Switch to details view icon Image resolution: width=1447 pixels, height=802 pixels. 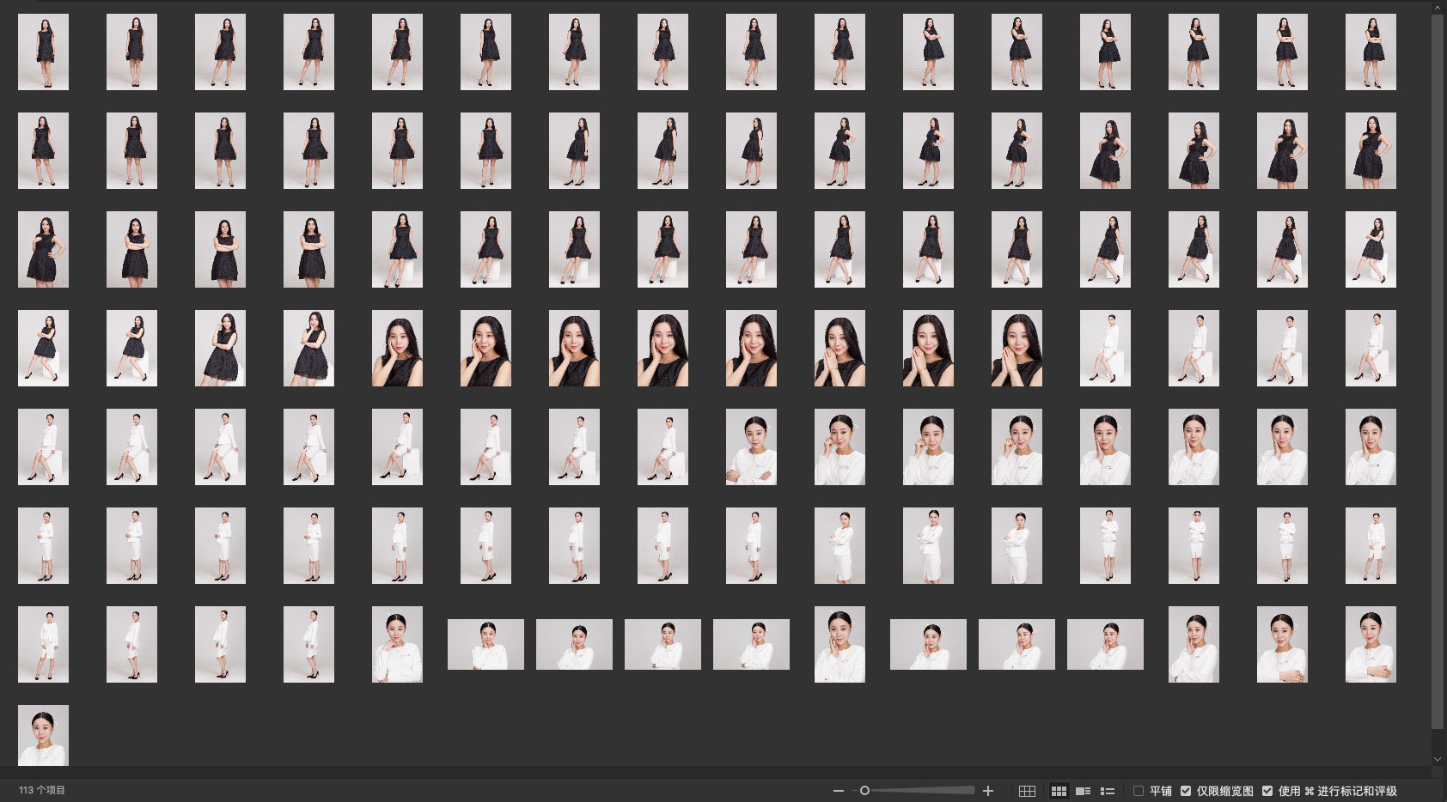tap(1084, 791)
